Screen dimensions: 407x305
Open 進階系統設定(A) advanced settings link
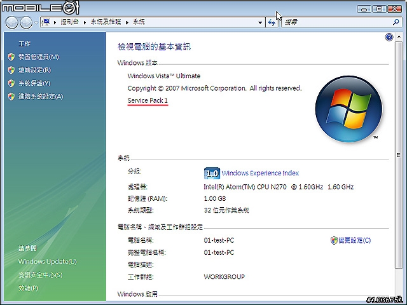tap(41, 97)
